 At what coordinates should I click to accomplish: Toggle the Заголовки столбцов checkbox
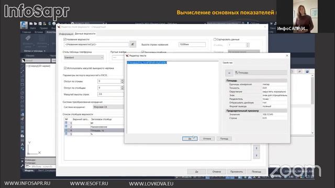click(143, 52)
